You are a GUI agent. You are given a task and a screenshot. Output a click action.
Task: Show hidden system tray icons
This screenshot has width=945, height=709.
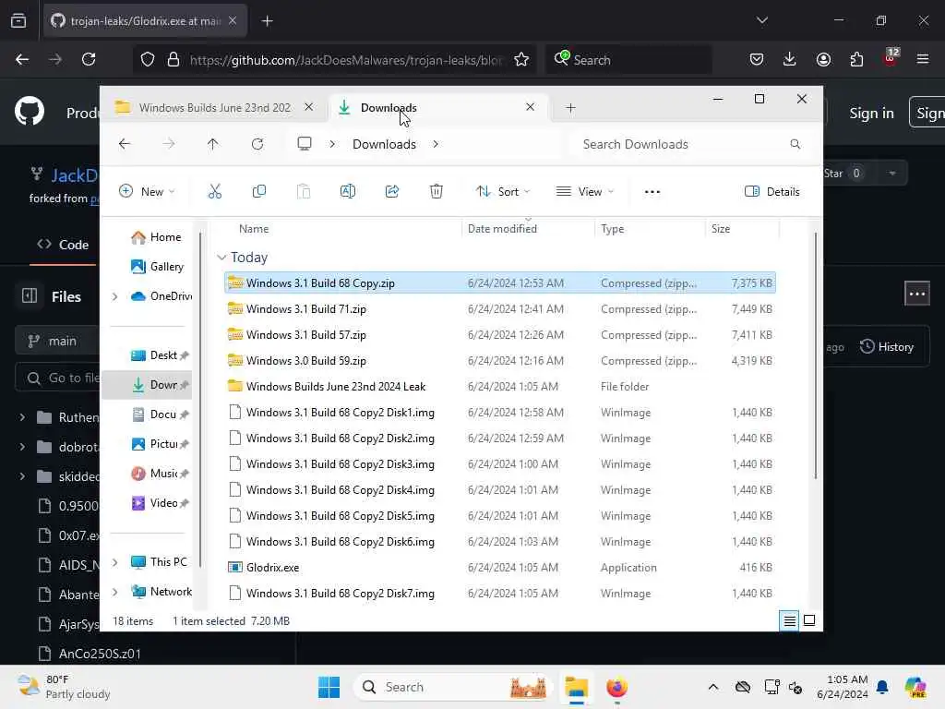tap(713, 687)
